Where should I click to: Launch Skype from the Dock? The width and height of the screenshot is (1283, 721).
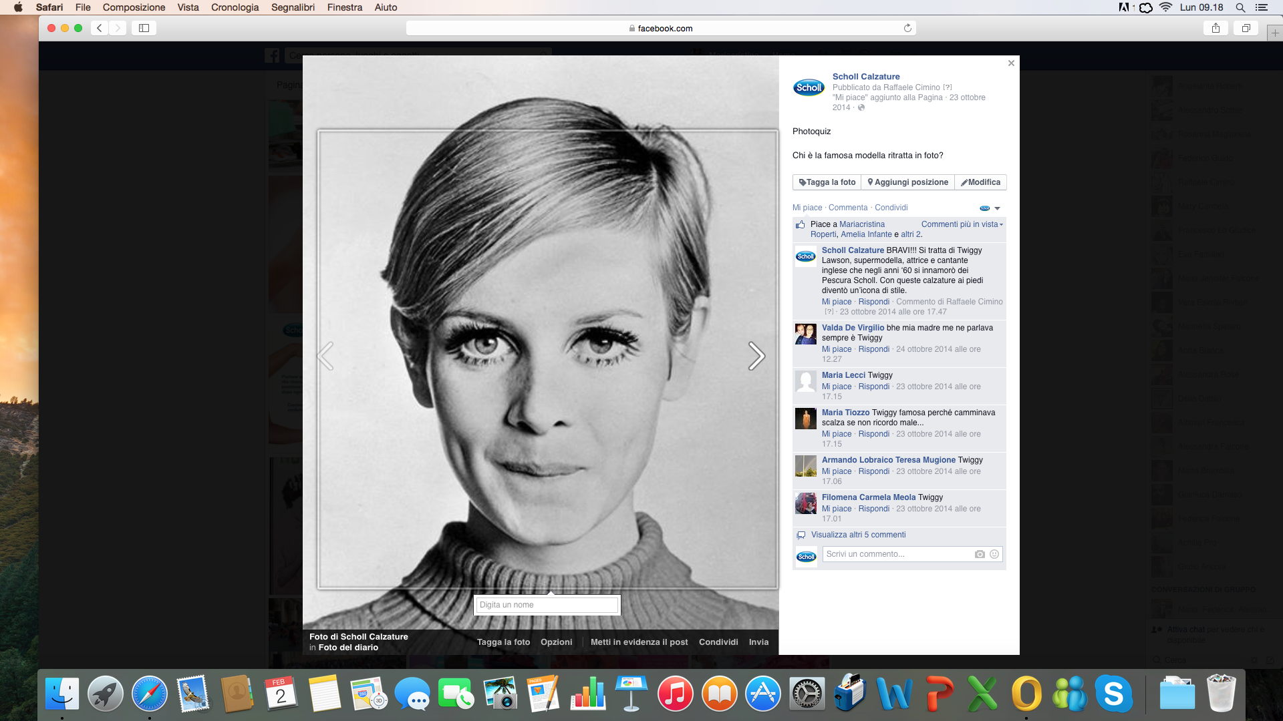[x=1113, y=694]
